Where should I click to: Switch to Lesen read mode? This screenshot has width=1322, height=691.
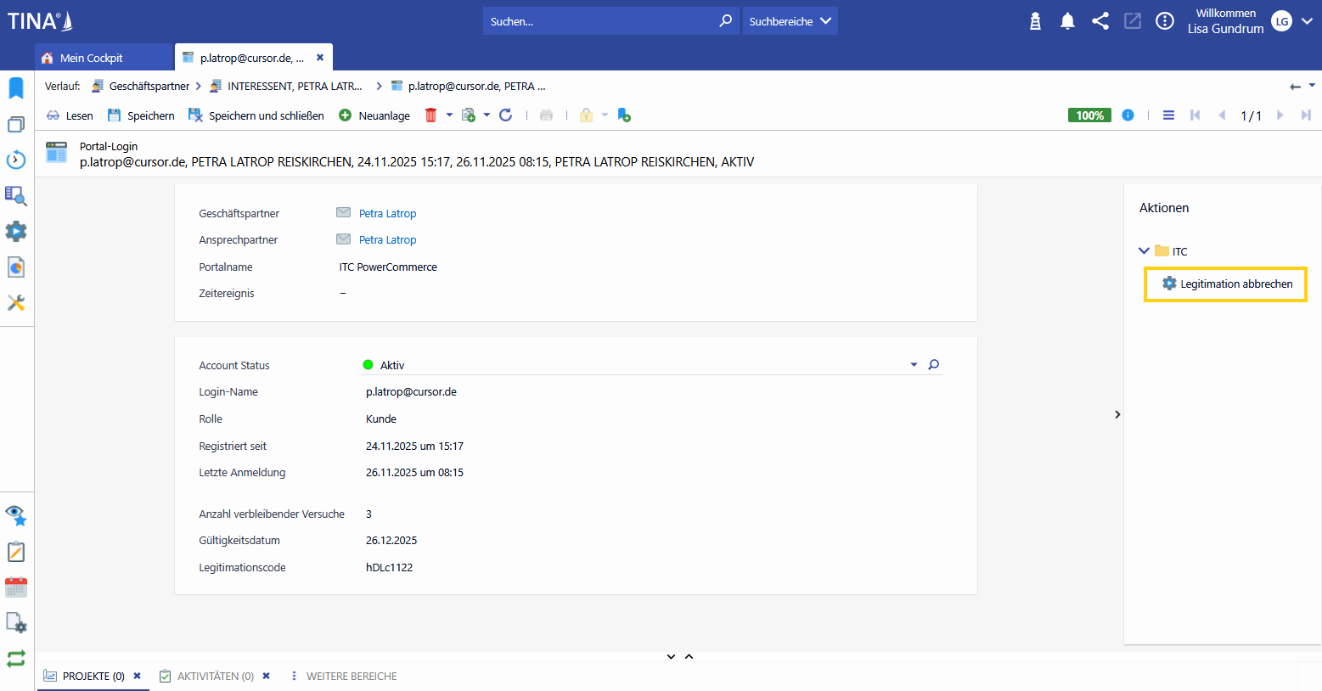70,115
